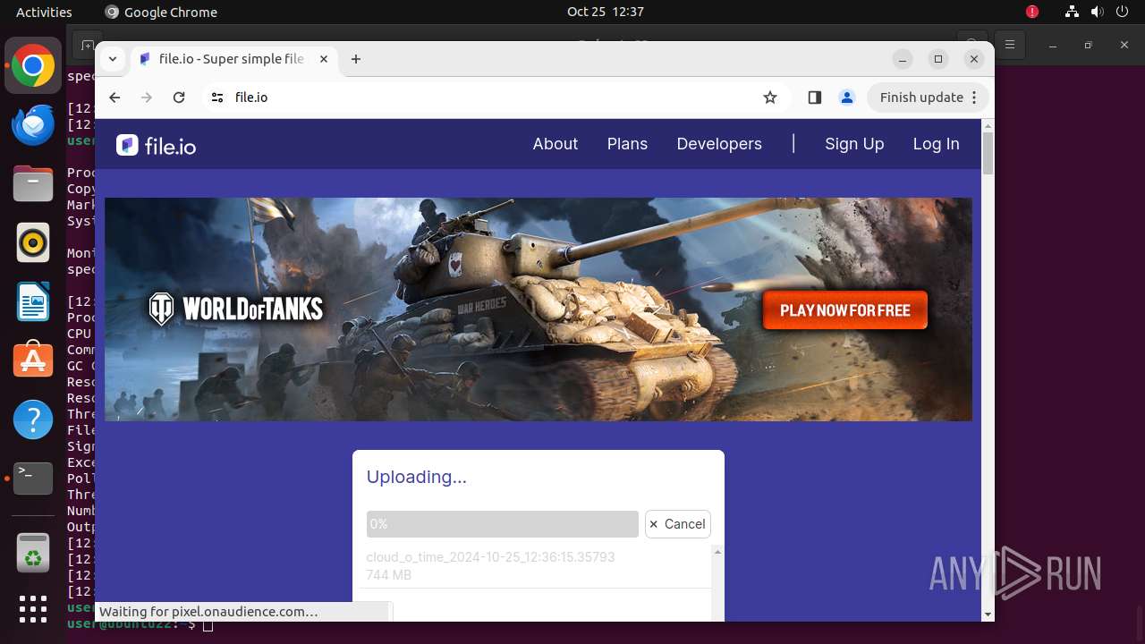Open the Chrome three-dot menu
1145x644 pixels.
974,97
